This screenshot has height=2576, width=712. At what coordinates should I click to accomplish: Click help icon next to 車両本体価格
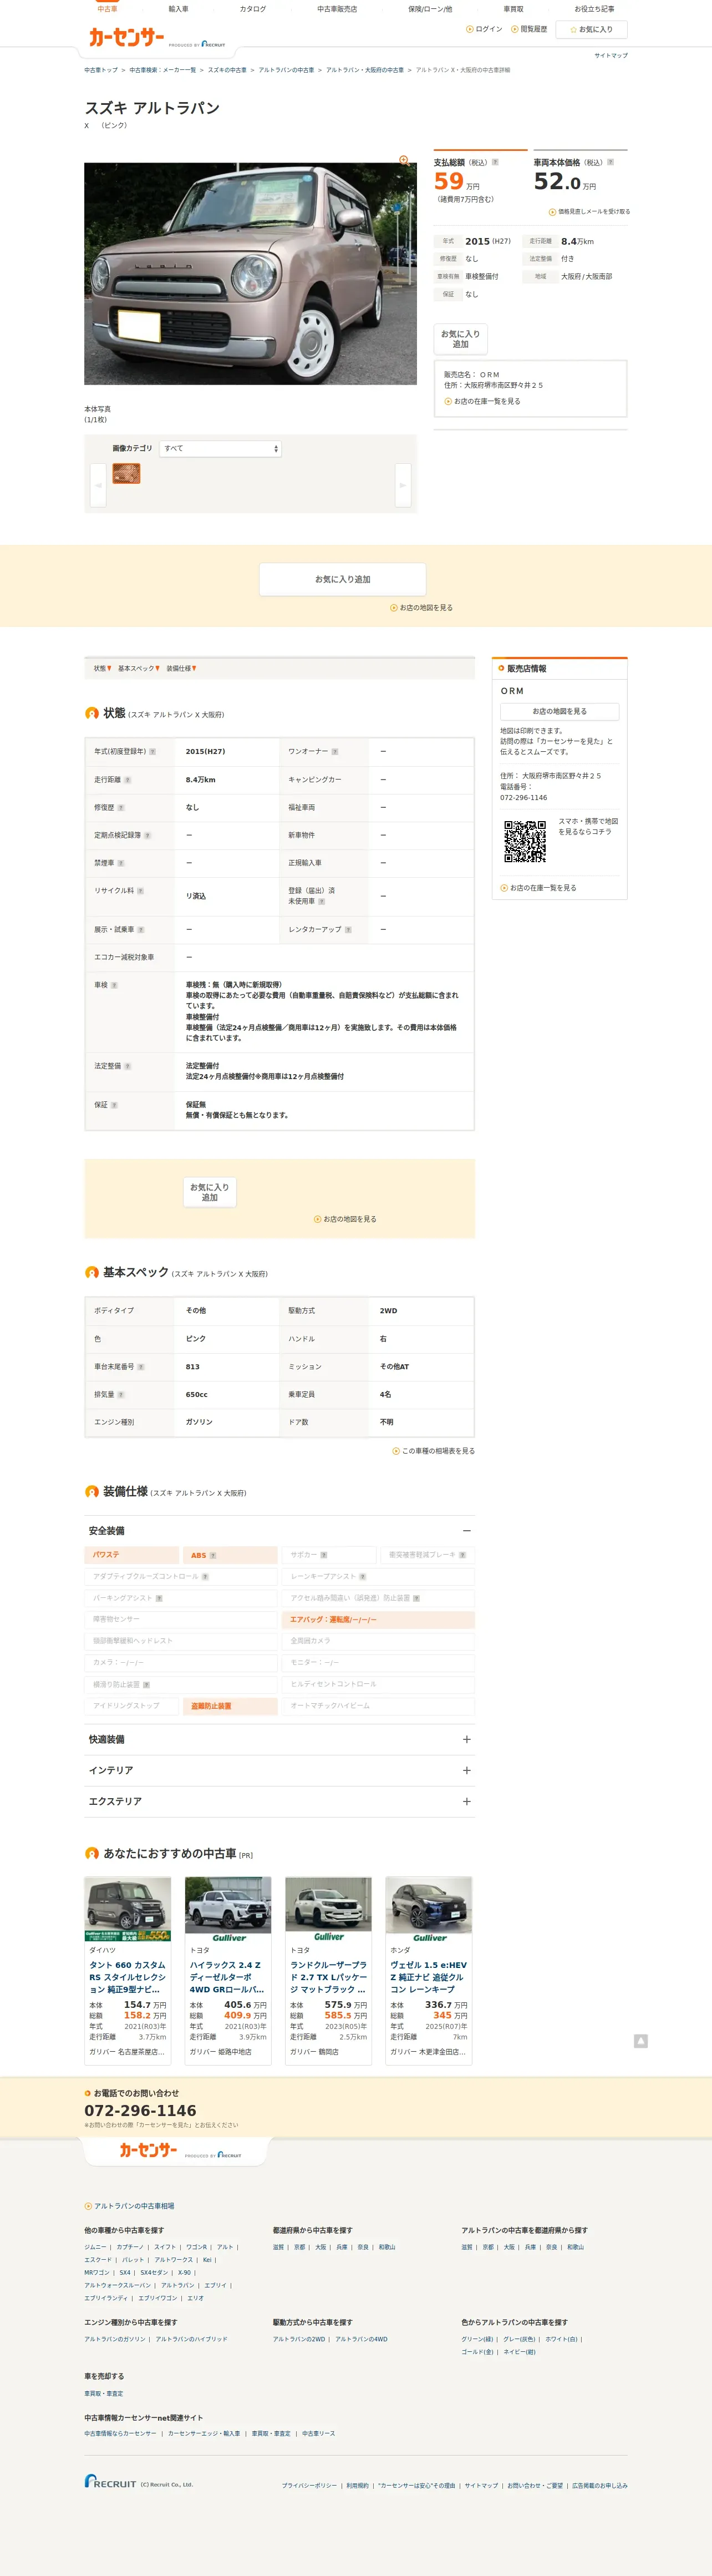pyautogui.click(x=610, y=162)
